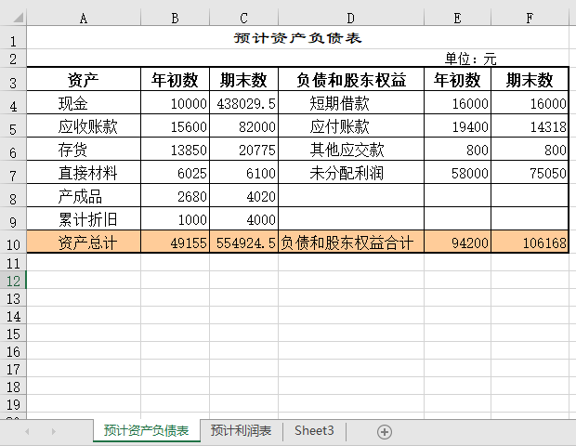Select row 10 header
This screenshot has width=576, height=446.
click(x=13, y=243)
